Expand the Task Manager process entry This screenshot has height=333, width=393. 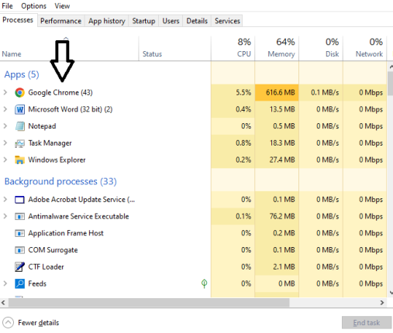pos(5,142)
